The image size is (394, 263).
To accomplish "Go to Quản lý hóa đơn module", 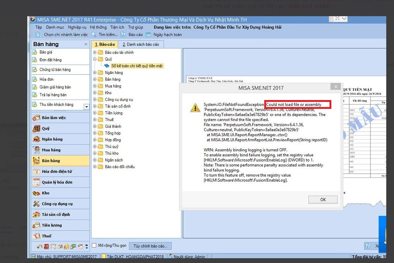I will [x=60, y=182].
